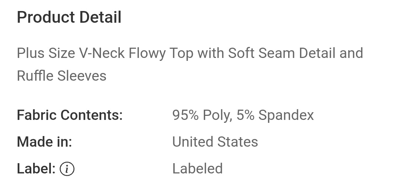Click the Fabric Contents label
The image size is (398, 187).
(x=70, y=115)
